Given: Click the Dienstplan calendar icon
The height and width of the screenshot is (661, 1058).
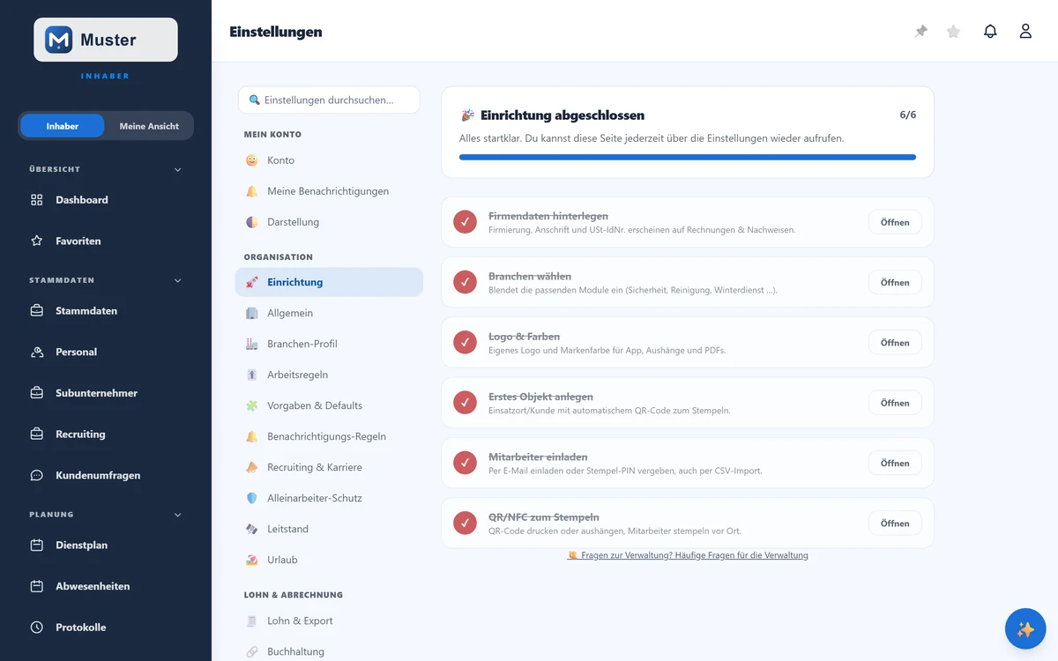Looking at the screenshot, I should click(x=37, y=546).
